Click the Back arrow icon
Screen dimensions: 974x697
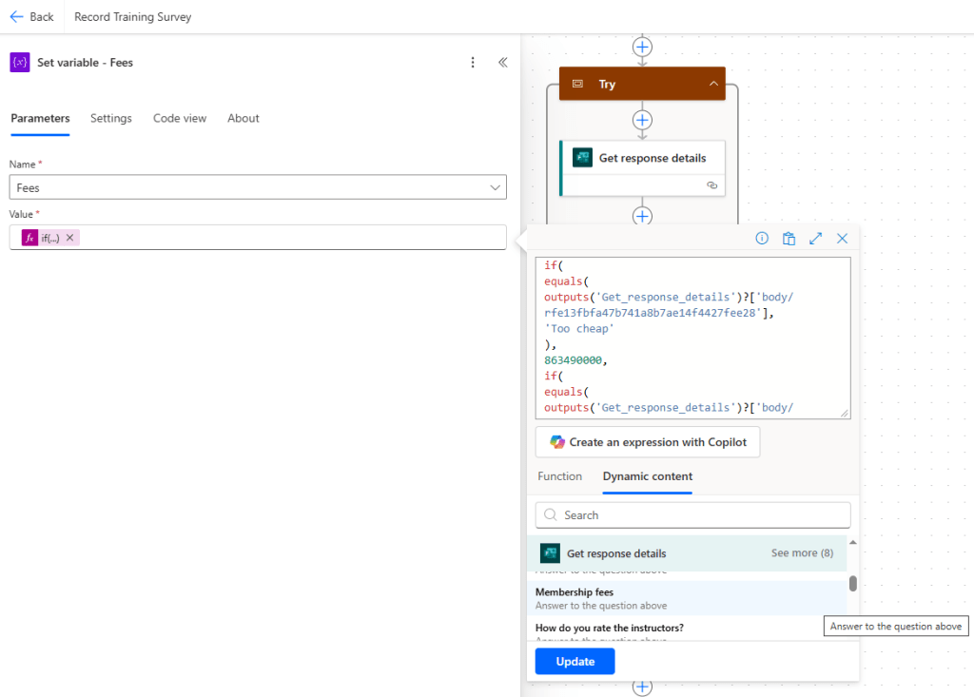[16, 17]
